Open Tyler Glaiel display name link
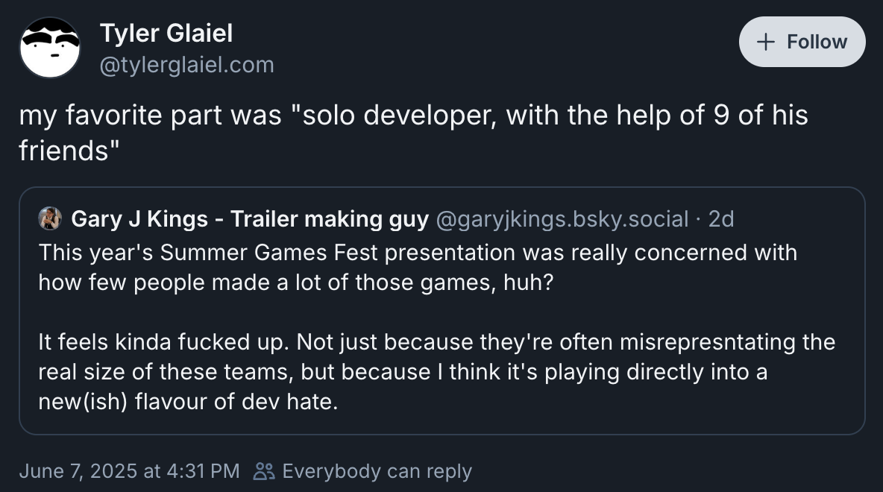Image resolution: width=883 pixels, height=492 pixels. pos(166,33)
